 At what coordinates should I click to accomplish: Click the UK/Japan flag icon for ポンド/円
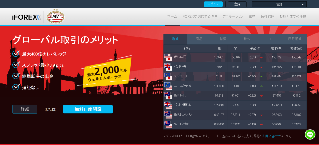click(168, 67)
